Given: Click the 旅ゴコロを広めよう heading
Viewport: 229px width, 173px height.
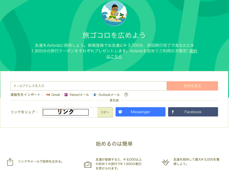Looking at the screenshot, I should (x=114, y=35).
